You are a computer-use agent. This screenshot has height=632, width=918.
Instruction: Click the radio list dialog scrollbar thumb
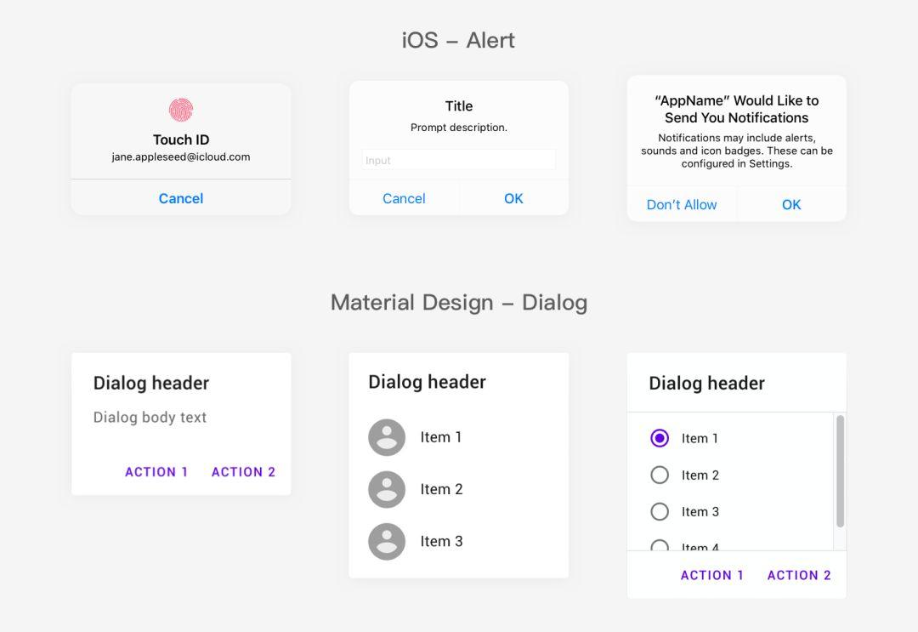coord(840,471)
